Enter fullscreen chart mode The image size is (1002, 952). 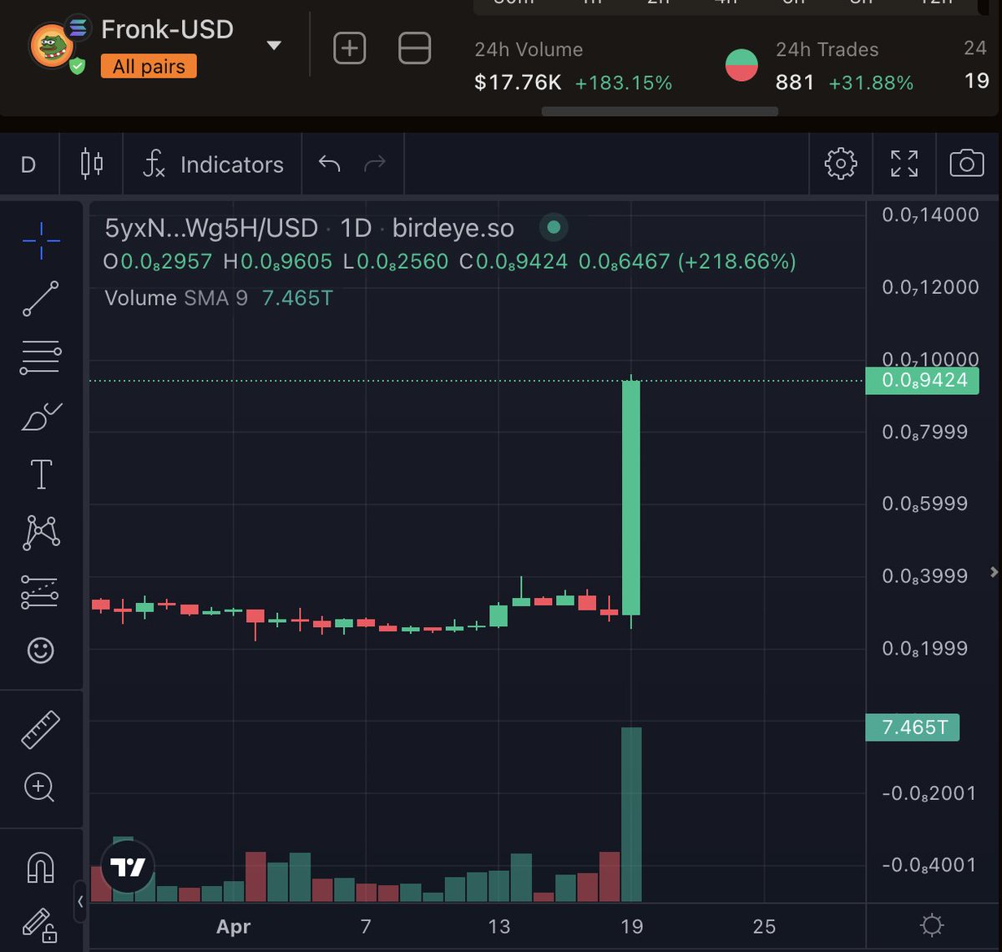903,164
